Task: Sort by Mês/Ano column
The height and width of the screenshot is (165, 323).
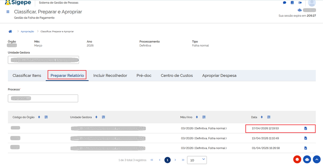Action: (x=197, y=117)
